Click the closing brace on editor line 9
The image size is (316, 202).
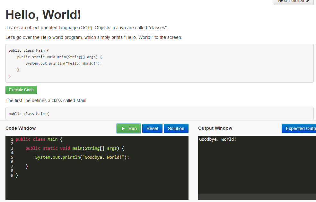click(x=17, y=175)
